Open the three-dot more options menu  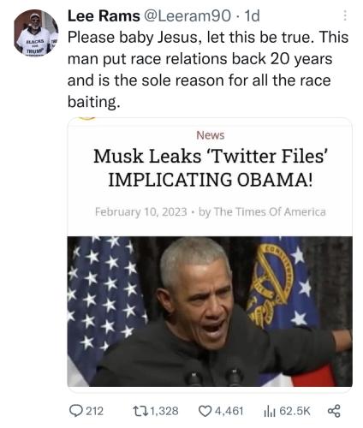click(345, 15)
